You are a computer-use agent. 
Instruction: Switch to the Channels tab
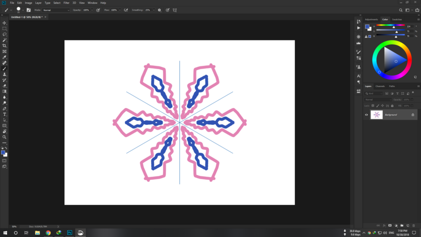pyautogui.click(x=380, y=86)
